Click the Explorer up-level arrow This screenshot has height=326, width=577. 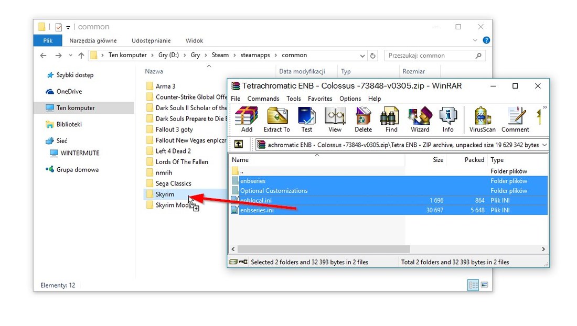(81, 56)
